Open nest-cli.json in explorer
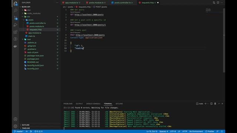Viewport: 237px width, 133px height. [x=33, y=52]
